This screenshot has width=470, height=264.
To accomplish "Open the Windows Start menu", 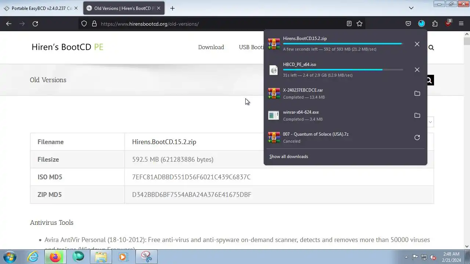I will click(x=10, y=257).
